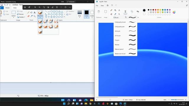The image size is (189, 106).
Task: Click the Share icon in new Paint
Action: coord(187,6)
